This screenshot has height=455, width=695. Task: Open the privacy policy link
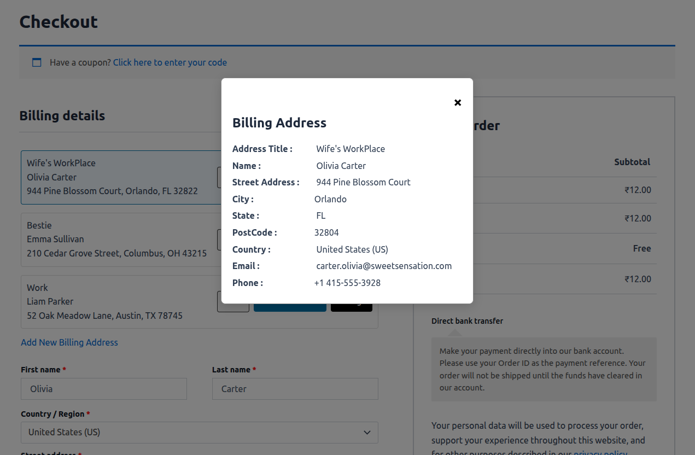(600, 453)
